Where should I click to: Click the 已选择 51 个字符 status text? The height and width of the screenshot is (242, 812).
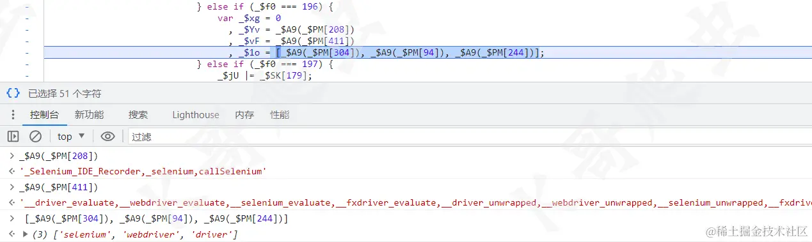point(65,93)
